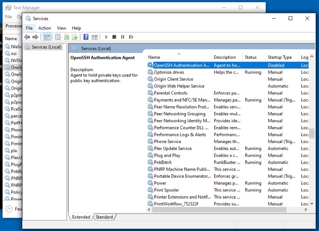Select the Extended tab
The width and height of the screenshot is (319, 231).
tap(81, 217)
